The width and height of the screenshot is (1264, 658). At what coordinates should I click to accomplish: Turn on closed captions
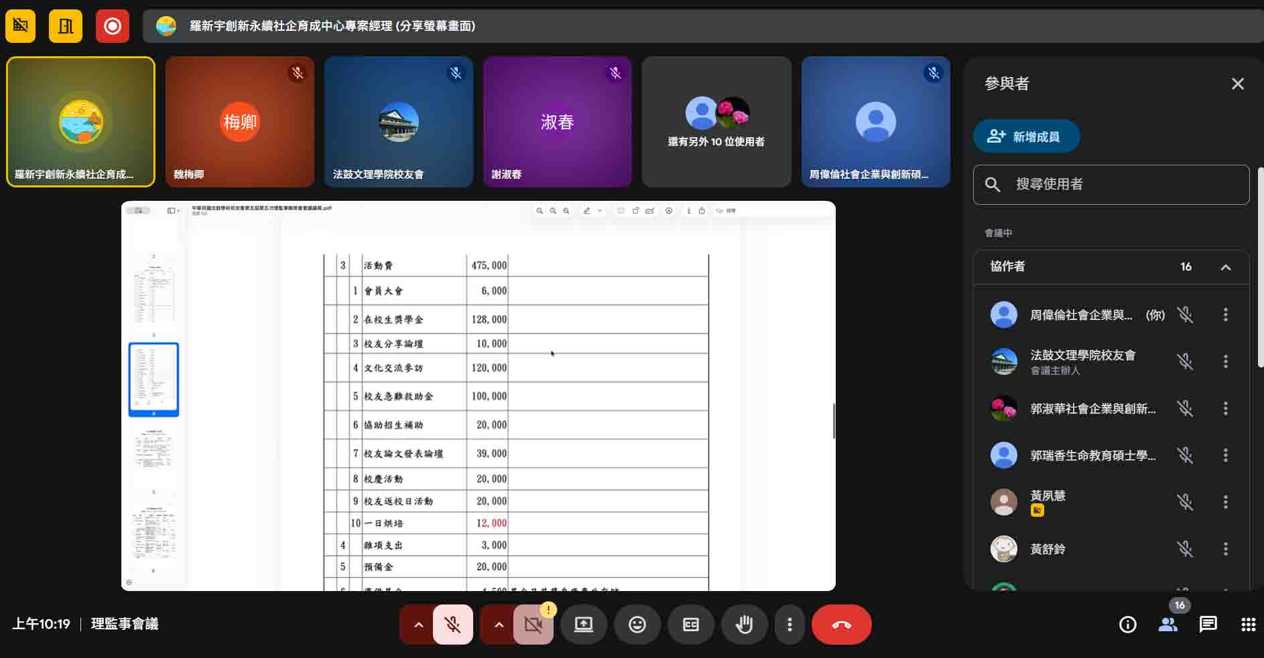click(690, 625)
